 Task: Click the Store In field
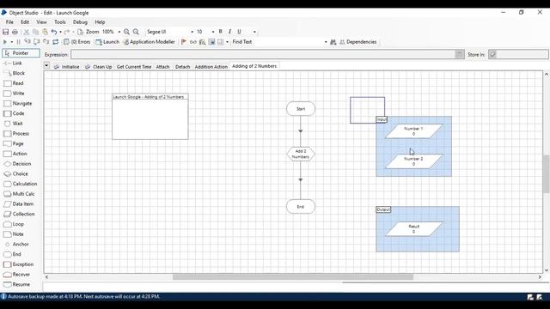[522, 54]
